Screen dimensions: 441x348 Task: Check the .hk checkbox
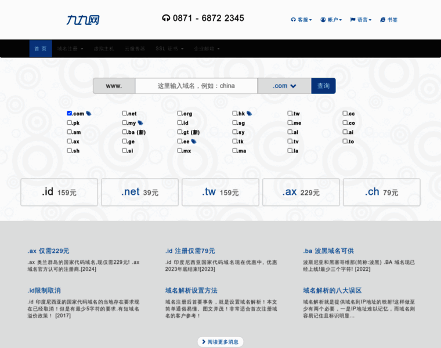235,113
